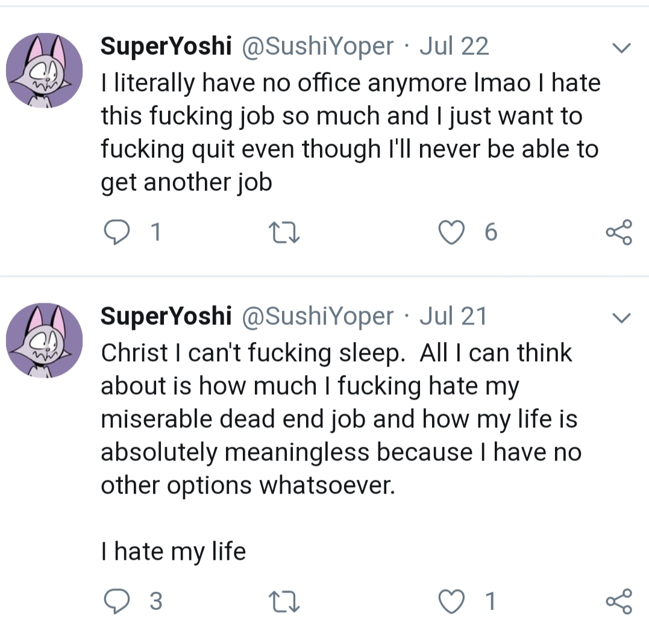The image size is (649, 640).
Task: Open the SuperYoshi display name on Jul 22 tweet
Action: [x=166, y=46]
